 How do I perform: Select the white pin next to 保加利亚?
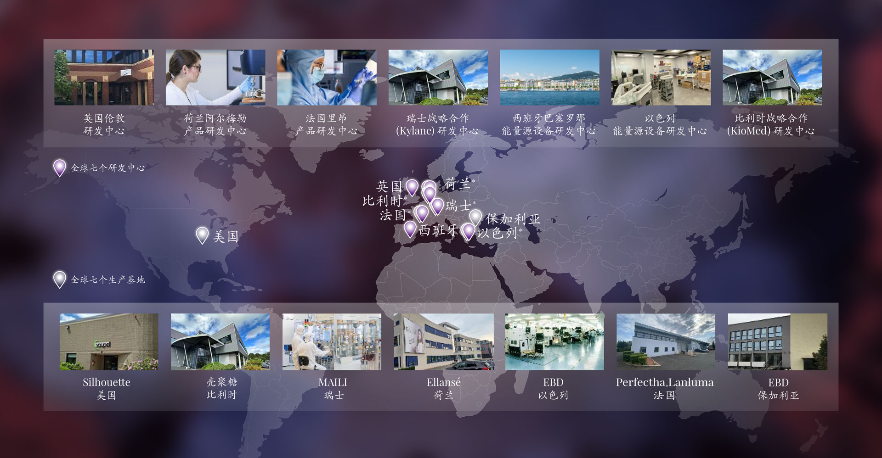click(x=475, y=217)
